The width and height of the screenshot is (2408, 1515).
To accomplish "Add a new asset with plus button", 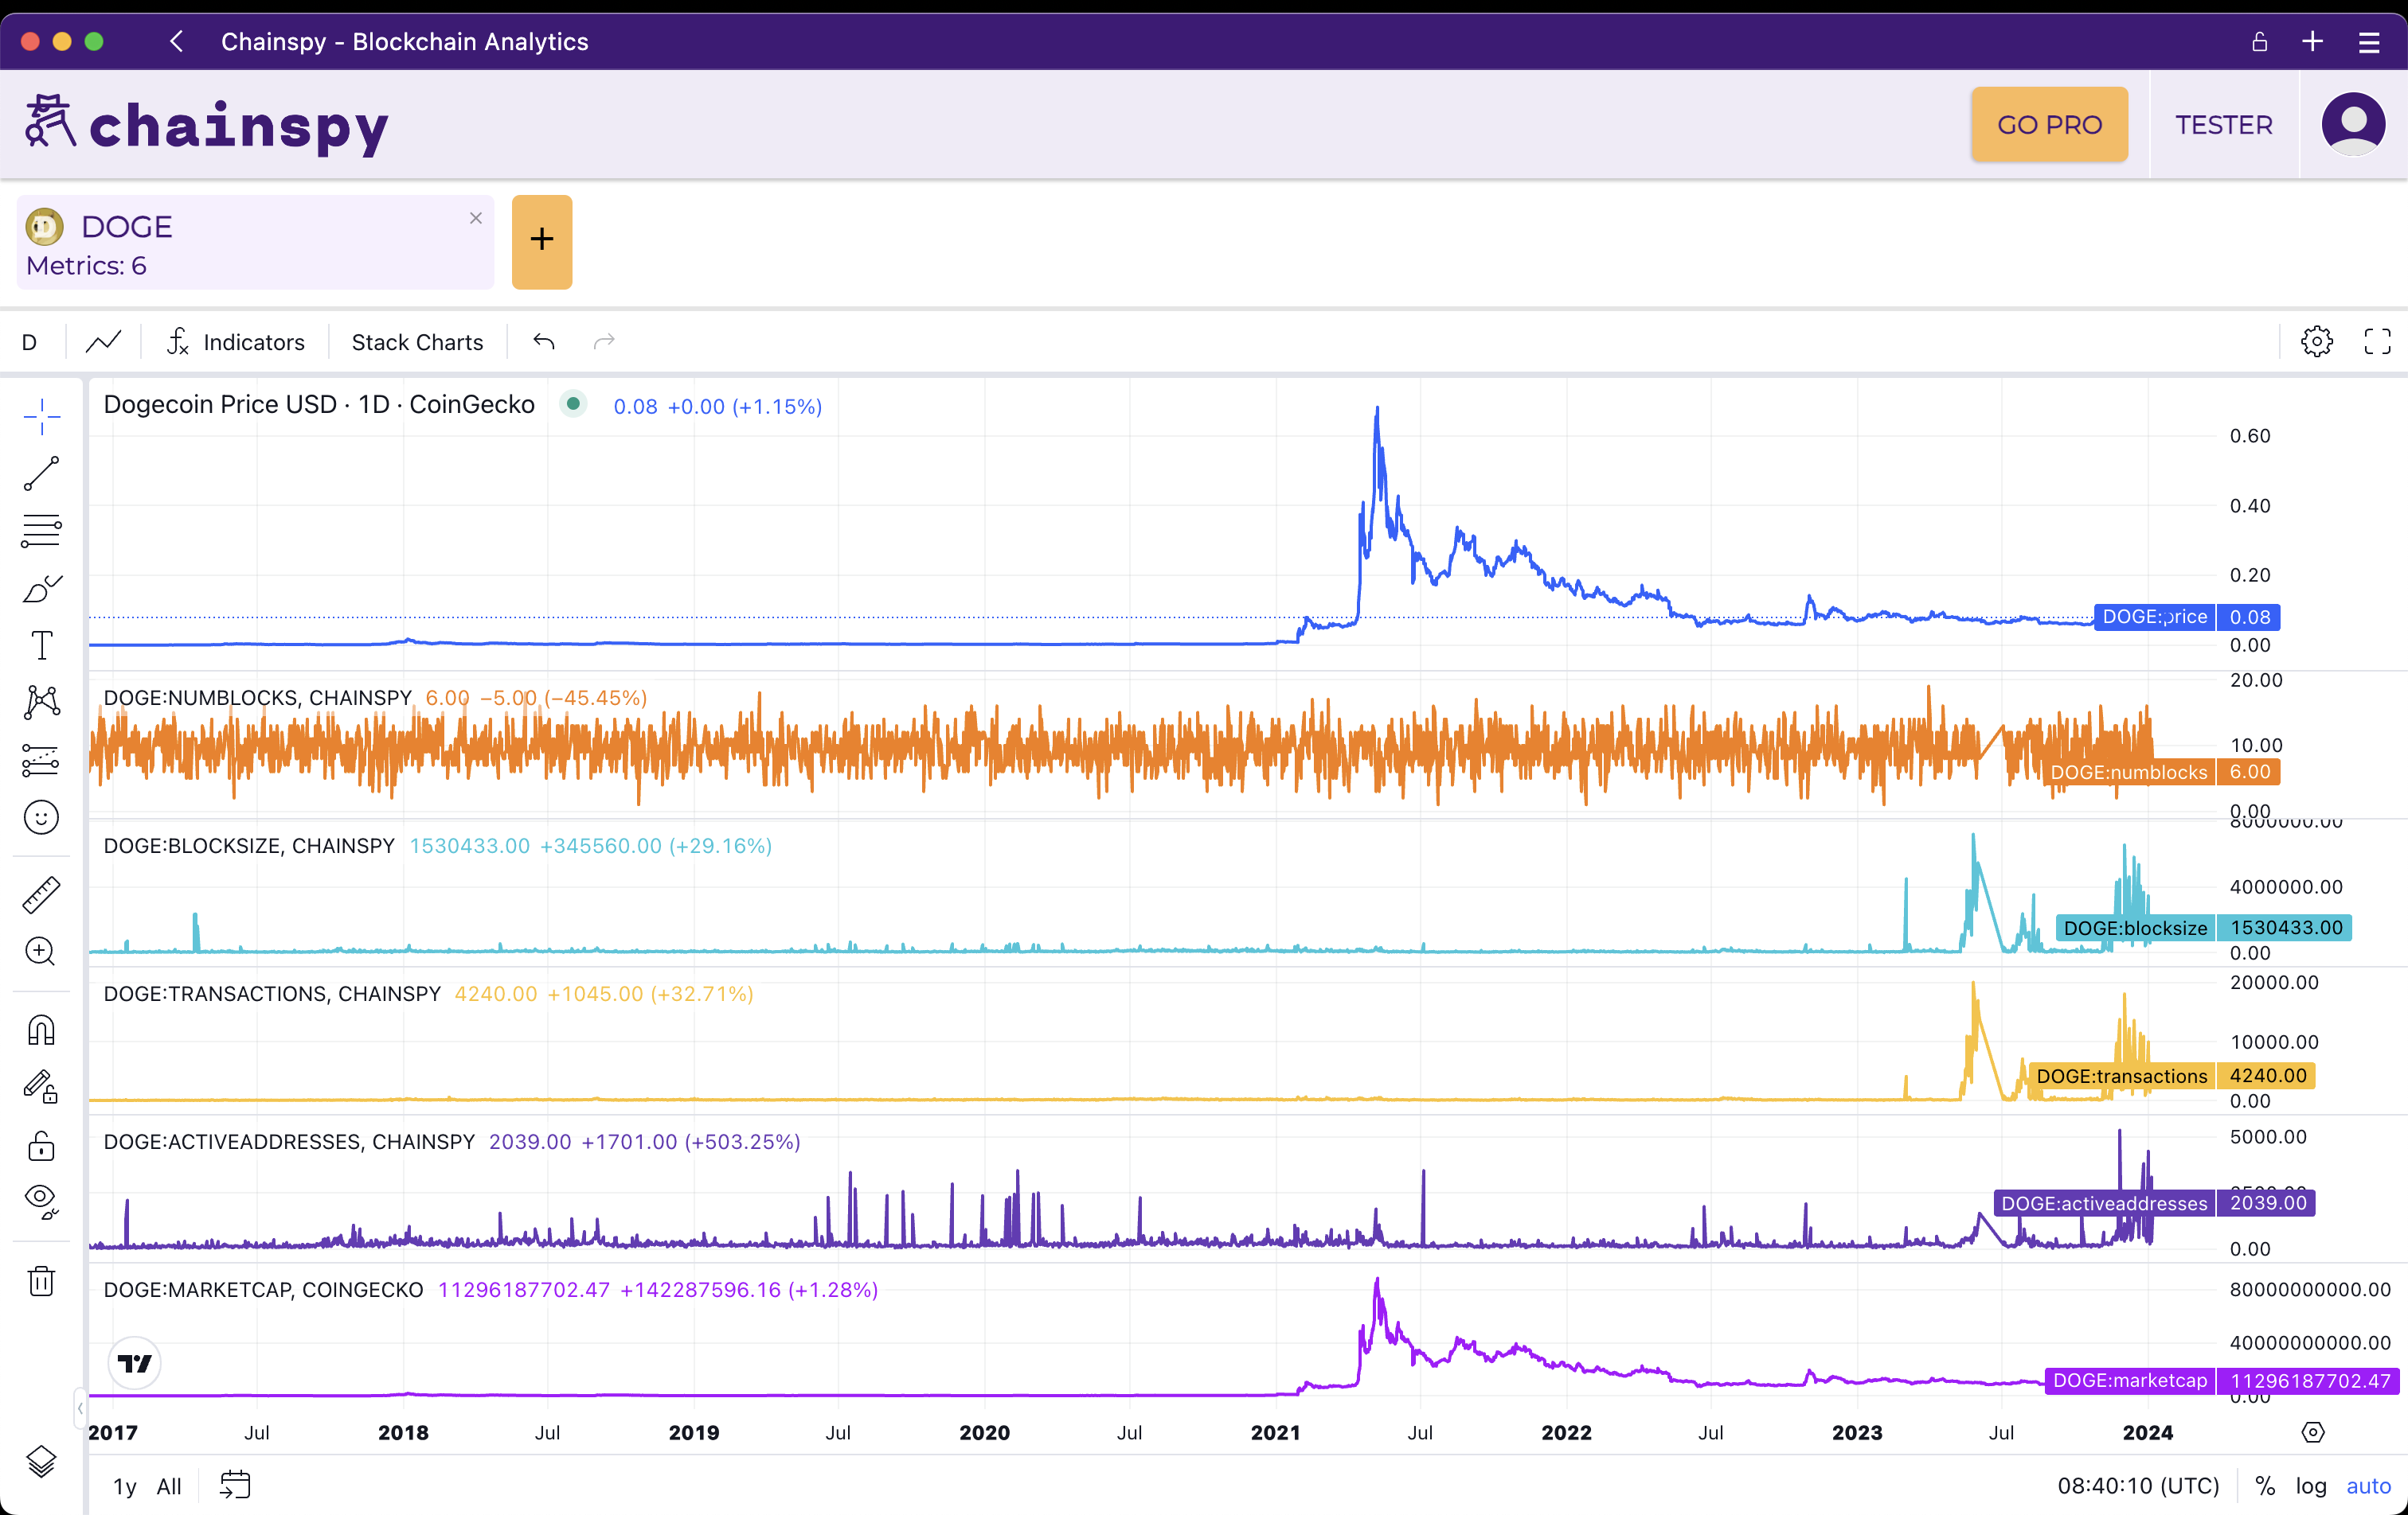I will [x=542, y=241].
